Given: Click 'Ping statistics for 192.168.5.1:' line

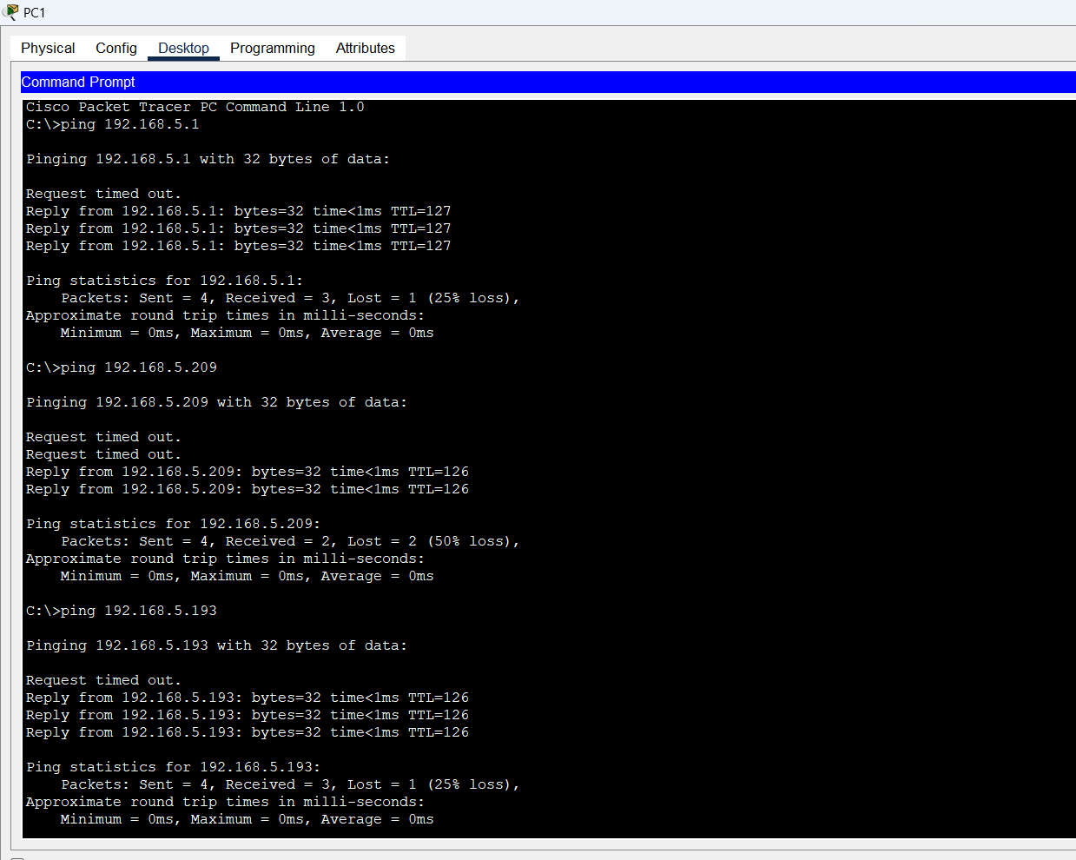Looking at the screenshot, I should click(x=164, y=281).
